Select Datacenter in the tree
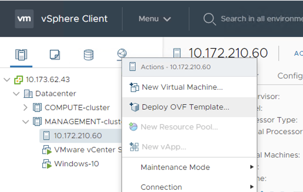 coord(56,94)
